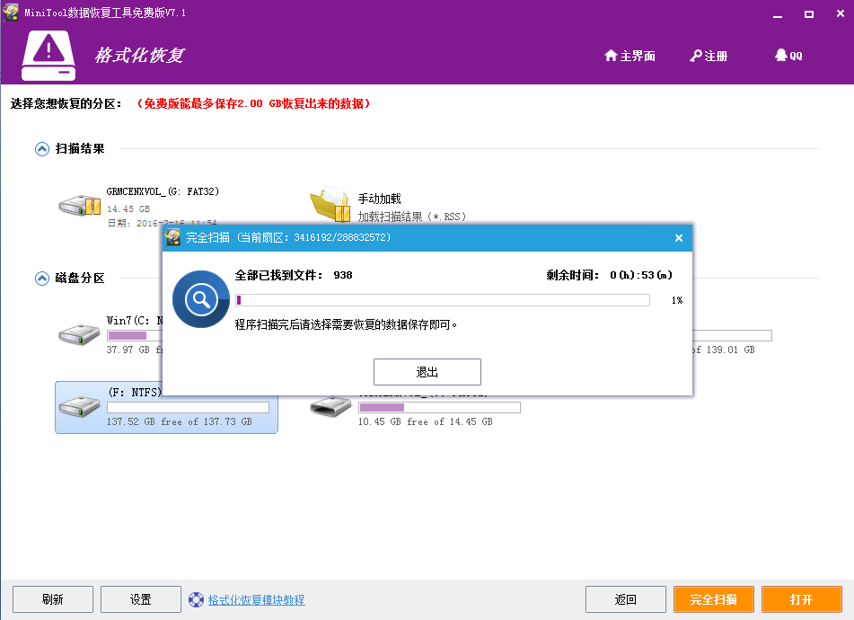Select the removable drive icon with 14.45 GB

(330, 406)
